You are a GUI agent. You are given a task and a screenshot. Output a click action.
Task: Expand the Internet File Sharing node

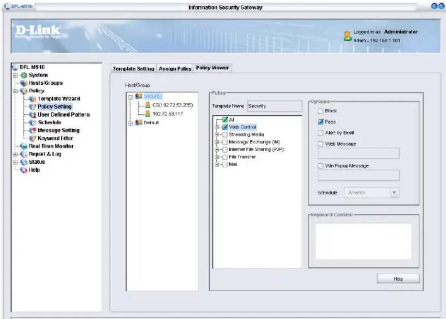217,149
